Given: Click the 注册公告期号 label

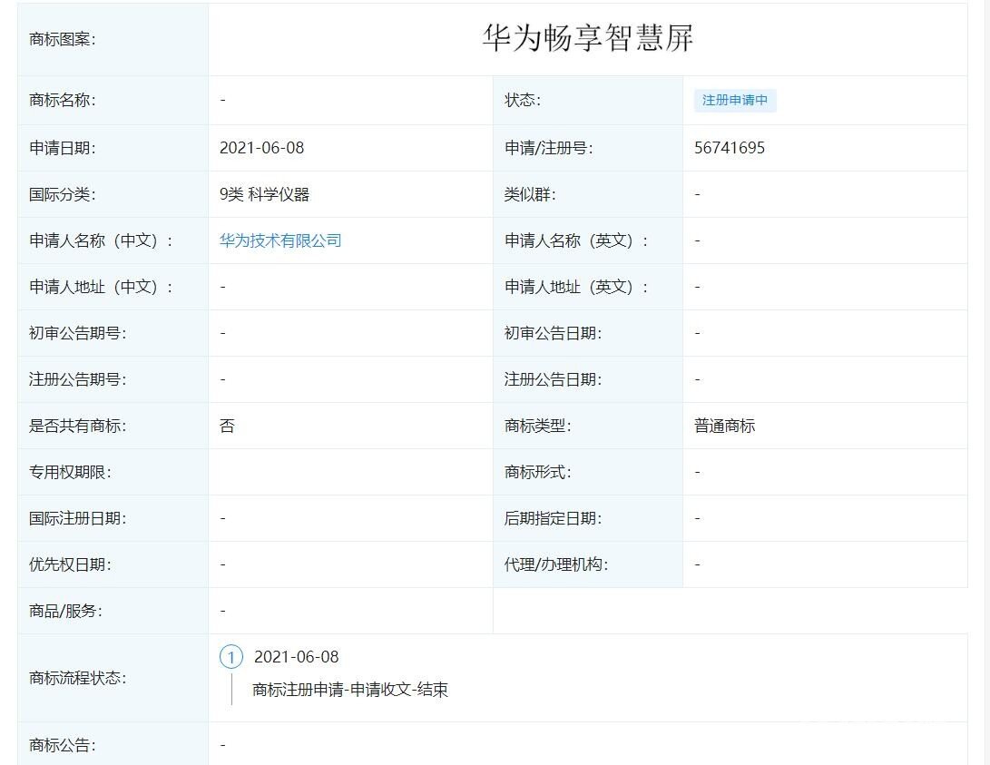Looking at the screenshot, I should coord(78,379).
